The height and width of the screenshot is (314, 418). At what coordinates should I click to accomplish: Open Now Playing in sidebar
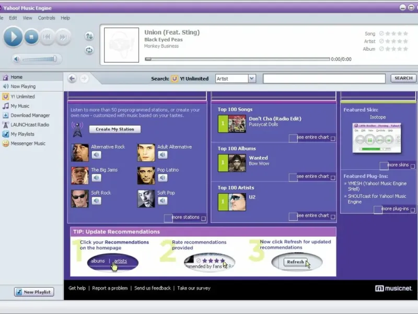click(31, 86)
